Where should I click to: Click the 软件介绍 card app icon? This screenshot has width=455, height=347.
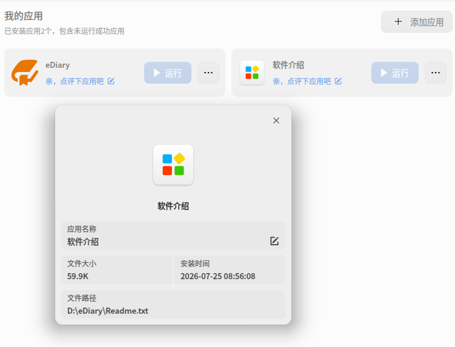point(252,73)
